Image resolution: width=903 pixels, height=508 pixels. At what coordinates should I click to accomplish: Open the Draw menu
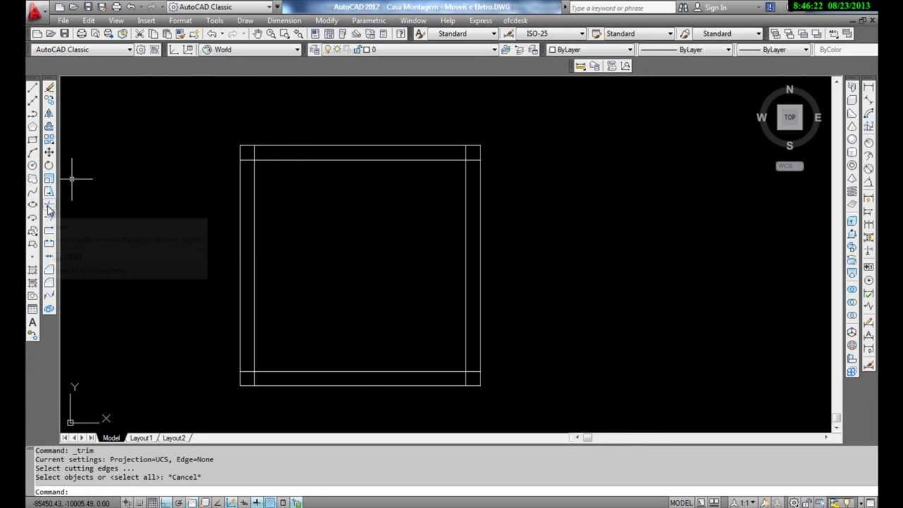tap(245, 20)
